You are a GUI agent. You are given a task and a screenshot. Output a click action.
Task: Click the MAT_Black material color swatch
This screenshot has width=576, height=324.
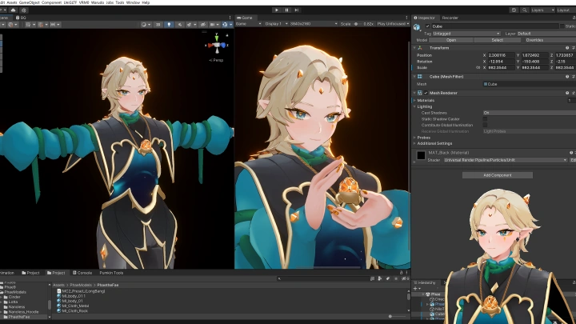point(421,155)
